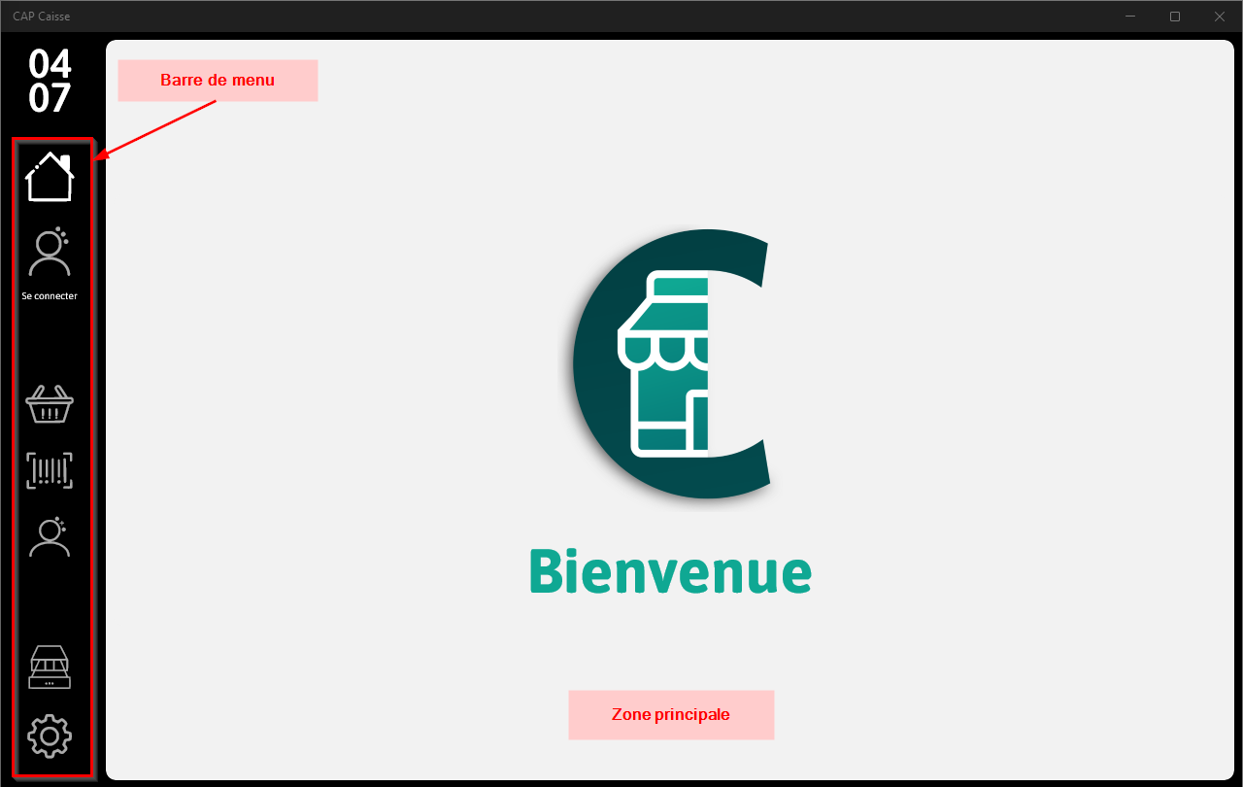The image size is (1243, 787).
Task: Click the 04 07 clock display
Action: pyautogui.click(x=50, y=82)
